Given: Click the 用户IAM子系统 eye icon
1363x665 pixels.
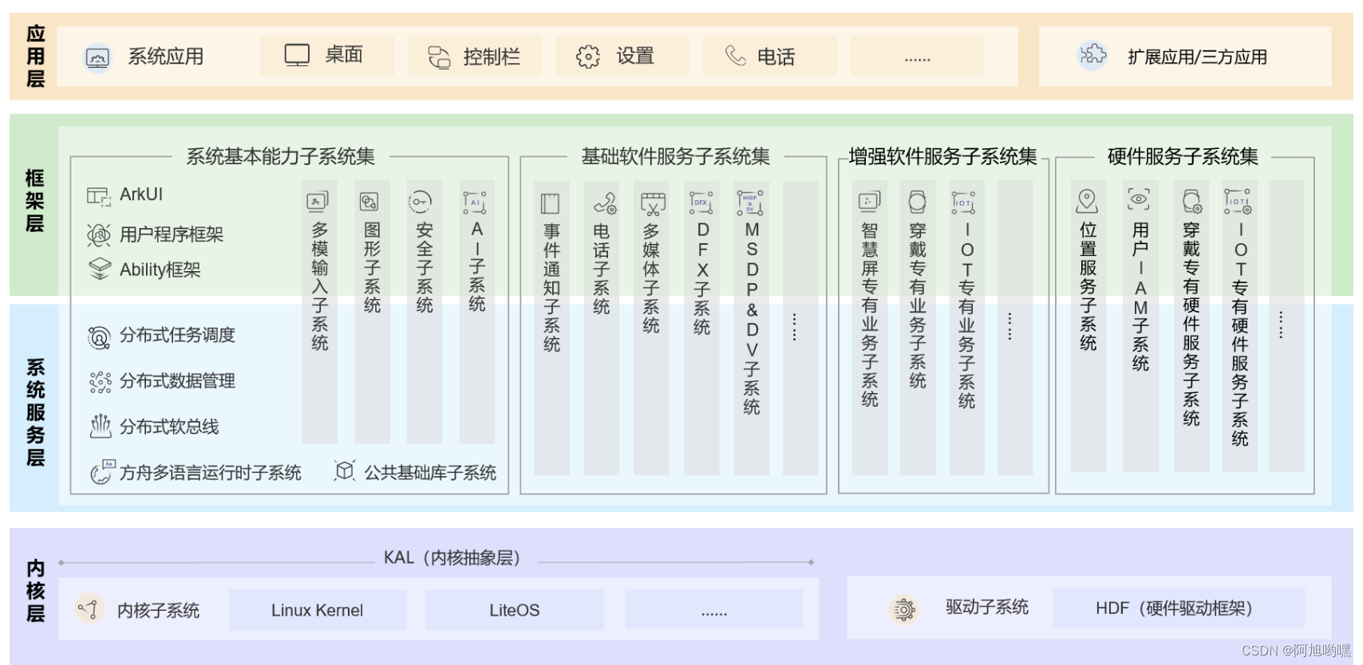Looking at the screenshot, I should click(x=1139, y=199).
